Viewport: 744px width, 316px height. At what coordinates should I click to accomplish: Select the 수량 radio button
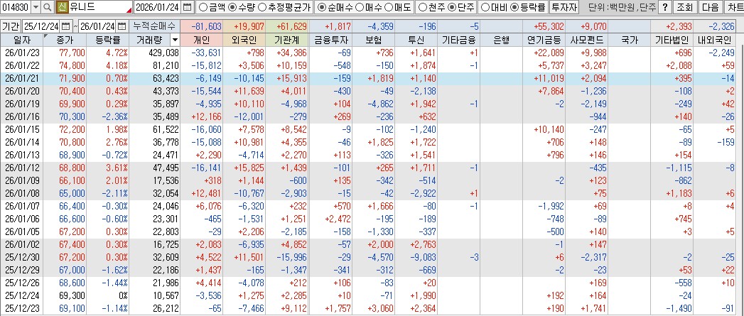232,7
